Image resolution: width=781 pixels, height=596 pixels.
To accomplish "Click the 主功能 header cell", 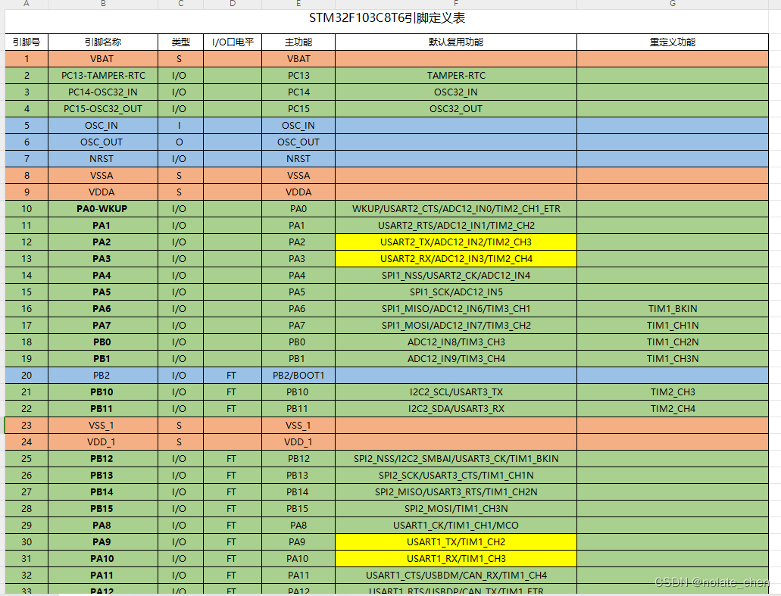I will click(298, 42).
